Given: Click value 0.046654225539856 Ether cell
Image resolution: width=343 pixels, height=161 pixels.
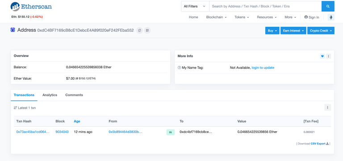Looking at the screenshot, I should (257, 132).
